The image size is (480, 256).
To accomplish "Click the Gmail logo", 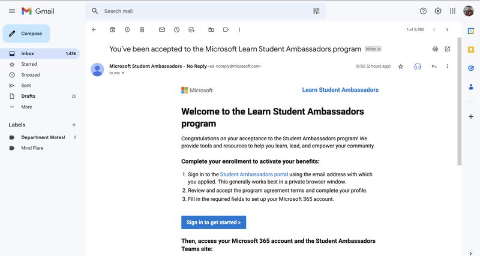I will (38, 11).
